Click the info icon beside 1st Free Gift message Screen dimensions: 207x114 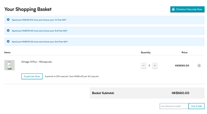click(x=8, y=20)
